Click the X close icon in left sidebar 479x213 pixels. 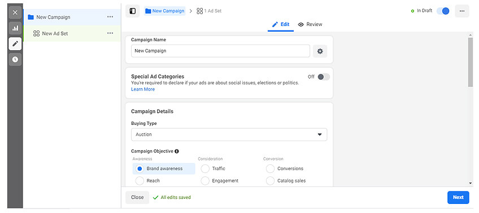[15, 12]
